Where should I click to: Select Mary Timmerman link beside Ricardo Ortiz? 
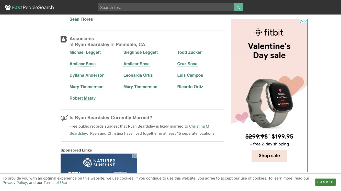140,87
